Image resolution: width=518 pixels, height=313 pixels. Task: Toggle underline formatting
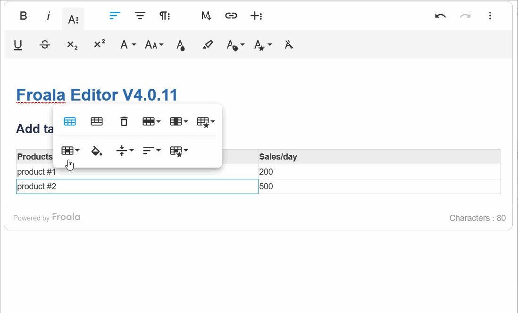(18, 44)
